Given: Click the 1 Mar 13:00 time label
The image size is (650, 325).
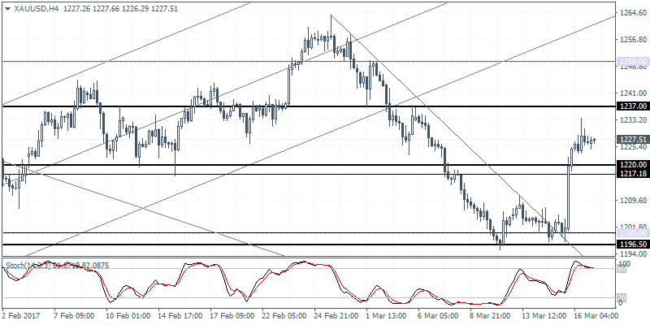Looking at the screenshot, I should click(x=384, y=315).
